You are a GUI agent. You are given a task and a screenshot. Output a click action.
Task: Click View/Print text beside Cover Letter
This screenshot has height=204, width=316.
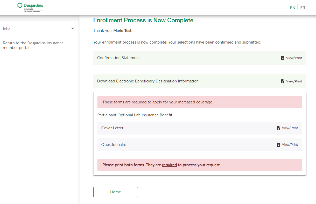(290, 128)
